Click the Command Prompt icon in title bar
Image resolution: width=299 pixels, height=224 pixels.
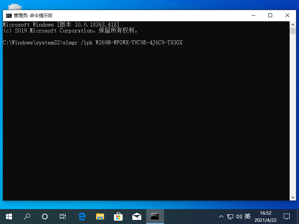pyautogui.click(x=9, y=16)
